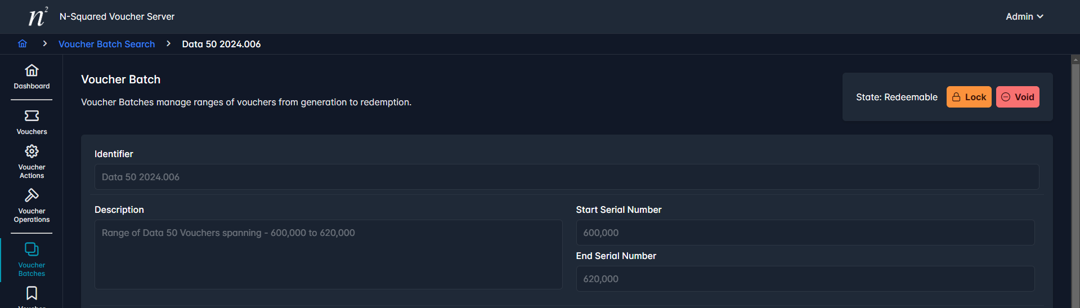Viewport: 1080px width, 308px height.
Task: Click the home icon in the breadcrumb
Action: point(23,43)
